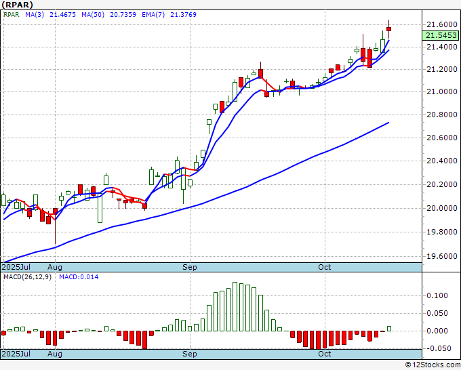The width and height of the screenshot is (461, 370).
Task: Click the EMA(7) legend label
Action: coord(153,15)
